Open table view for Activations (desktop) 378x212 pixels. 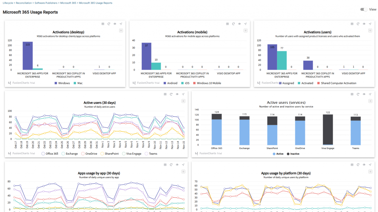[x=103, y=24]
